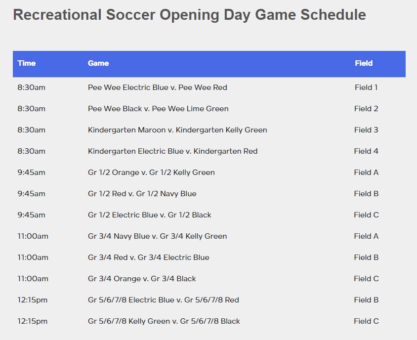This screenshot has height=340, width=417.
Task: Click Gr 1/2 Electric Blue v. Black game
Action: pos(150,215)
